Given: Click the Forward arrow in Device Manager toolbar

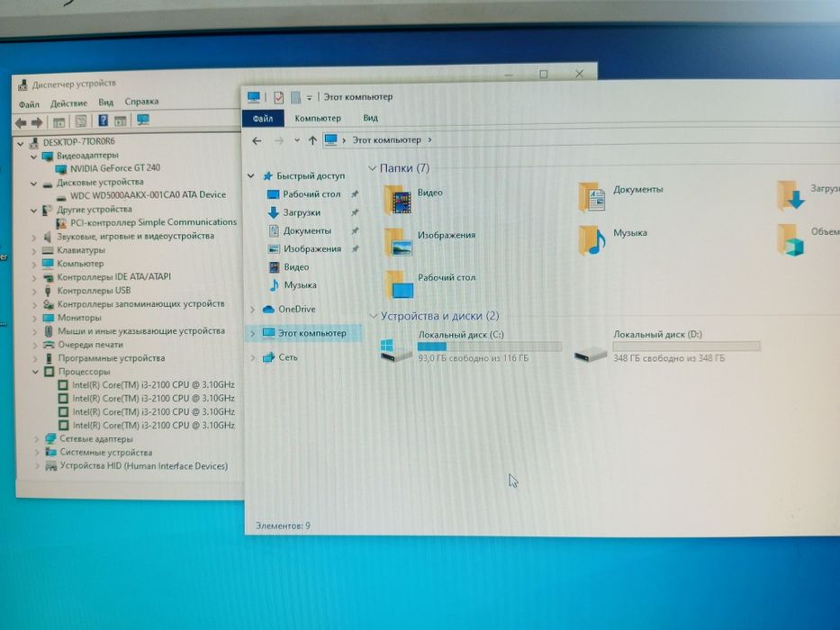Looking at the screenshot, I should click(x=37, y=123).
